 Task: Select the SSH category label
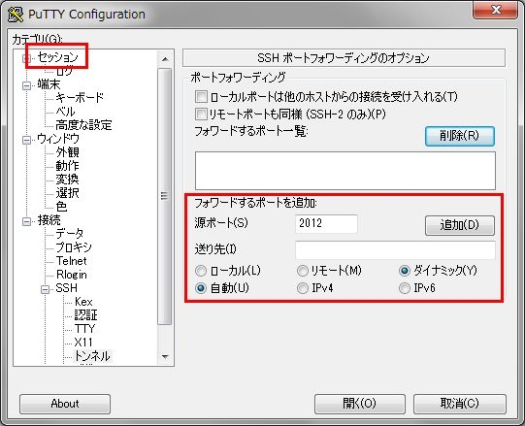66,288
